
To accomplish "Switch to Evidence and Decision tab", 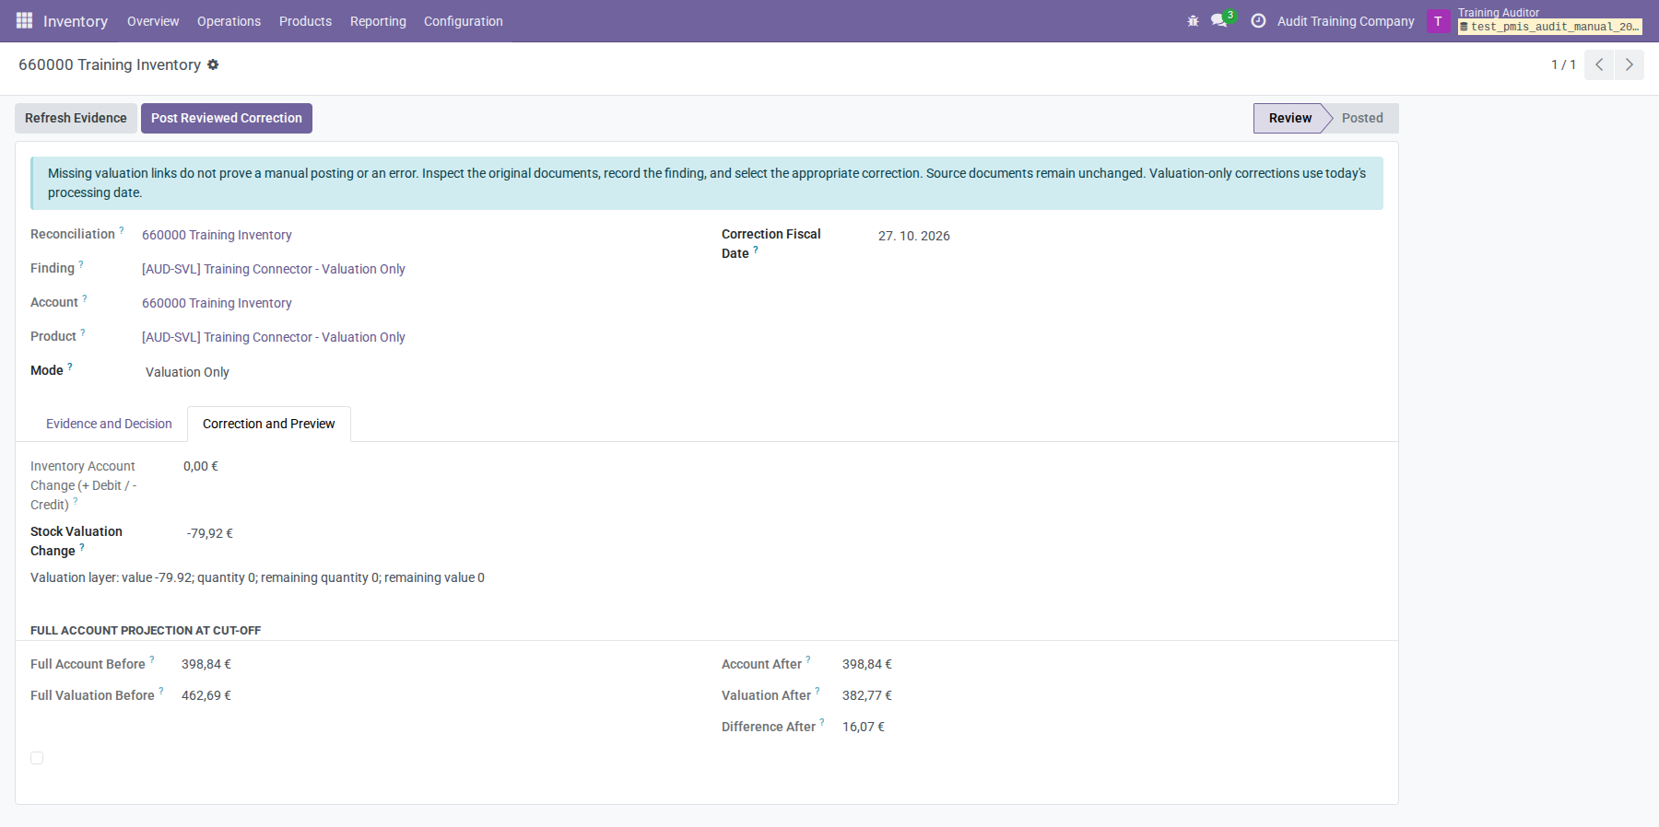I will [x=109, y=424].
